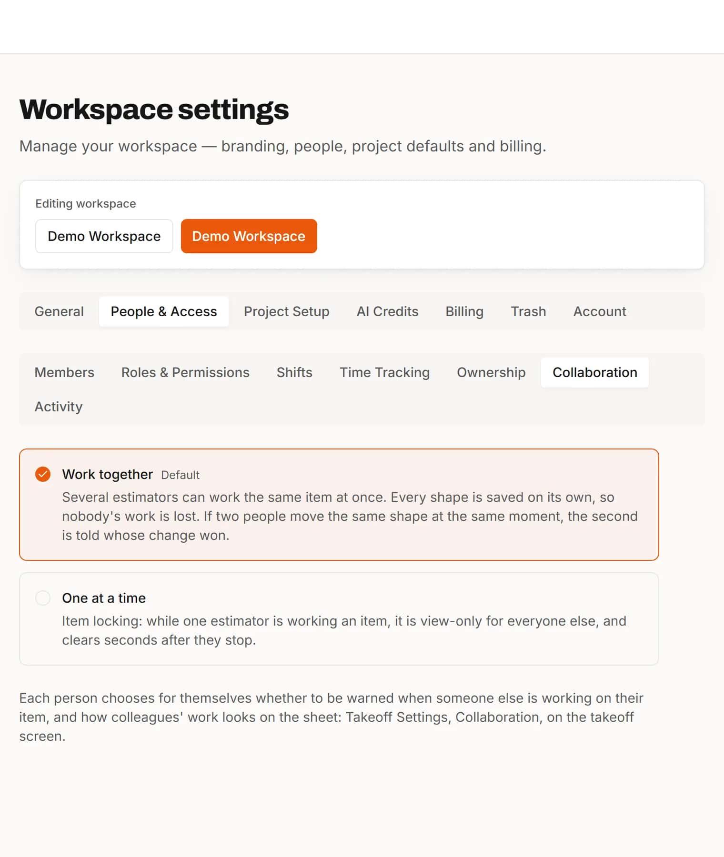The image size is (724, 857).
Task: Click the 'Manage your workspace' subtitle
Action: (x=282, y=146)
